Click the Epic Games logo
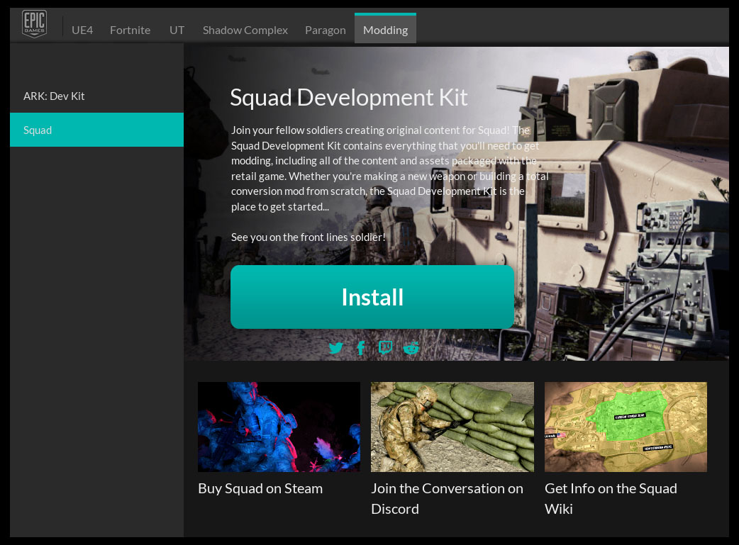The height and width of the screenshot is (545, 739). (x=35, y=23)
